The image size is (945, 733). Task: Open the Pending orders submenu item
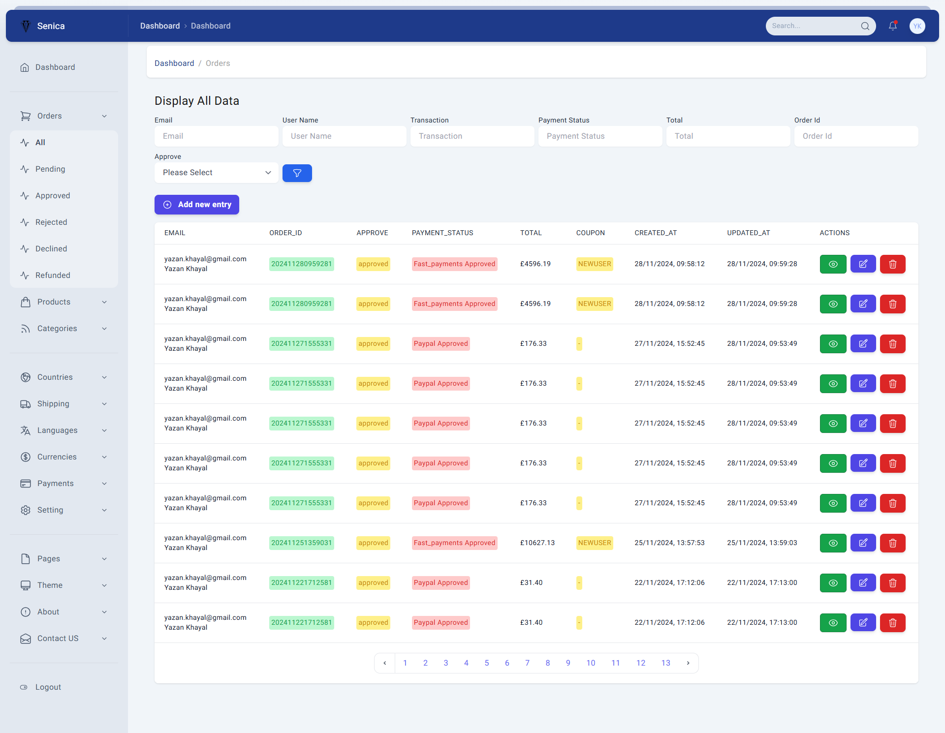64,169
